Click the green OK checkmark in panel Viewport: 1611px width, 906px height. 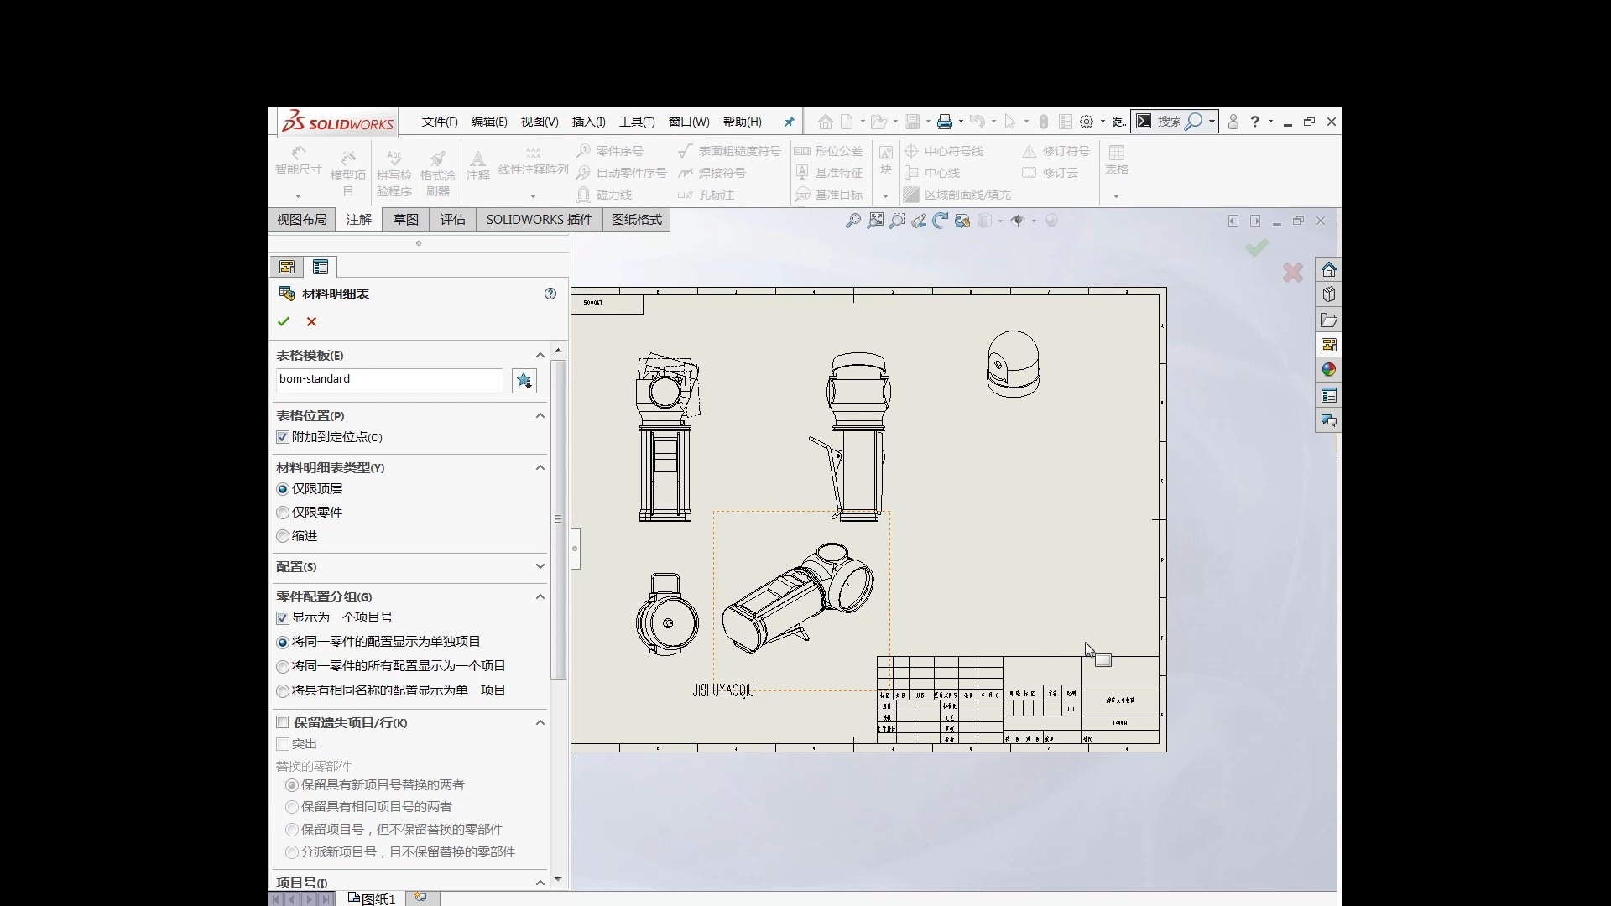(284, 321)
